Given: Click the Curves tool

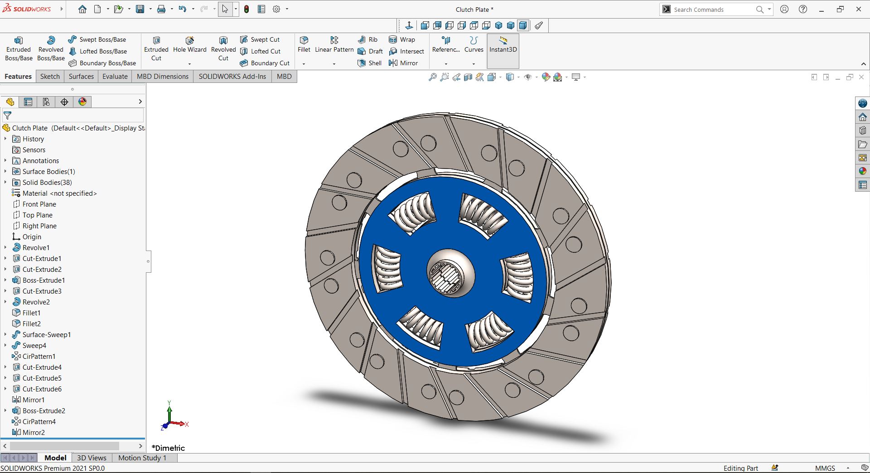Looking at the screenshot, I should 474,44.
